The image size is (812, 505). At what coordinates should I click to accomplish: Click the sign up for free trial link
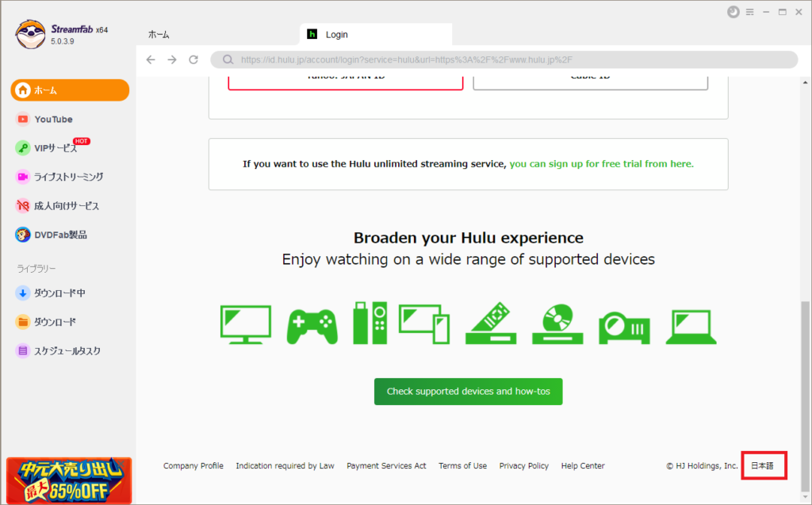(x=601, y=163)
